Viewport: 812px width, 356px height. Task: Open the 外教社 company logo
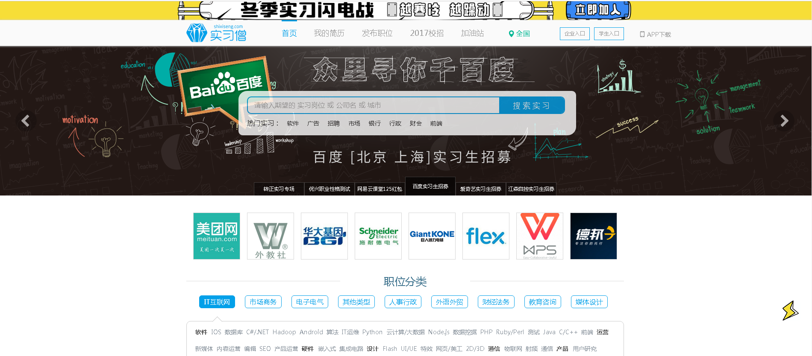271,236
